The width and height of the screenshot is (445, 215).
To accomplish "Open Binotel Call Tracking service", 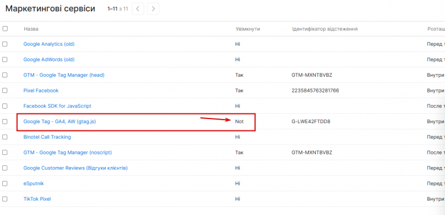I will (x=47, y=137).
